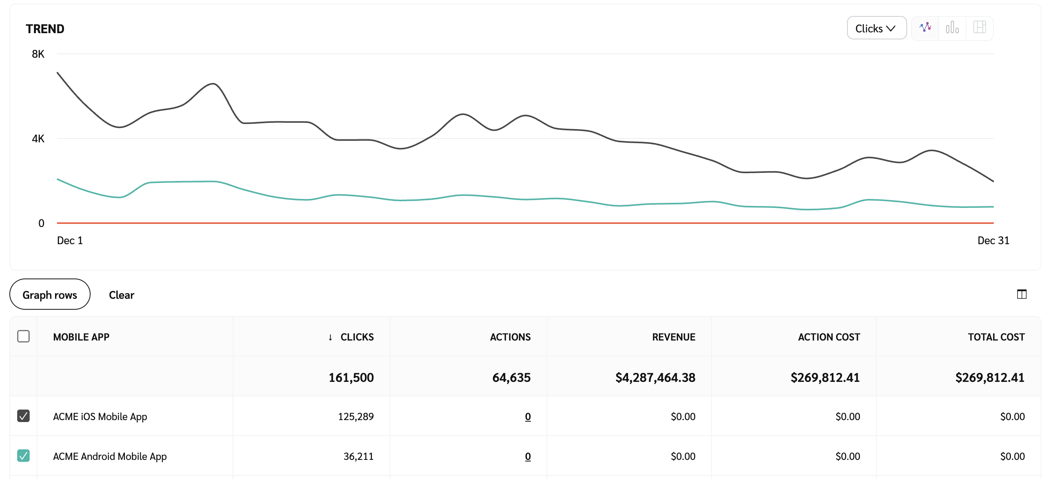
Task: Switch to line chart view
Action: click(x=925, y=28)
